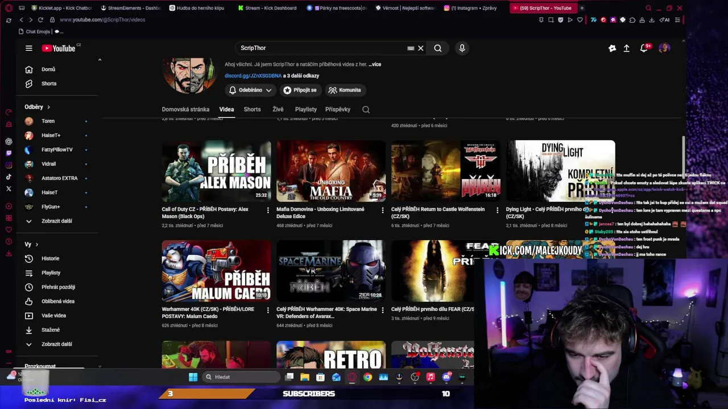Open the YouTube guide hamburger menu

tap(29, 48)
